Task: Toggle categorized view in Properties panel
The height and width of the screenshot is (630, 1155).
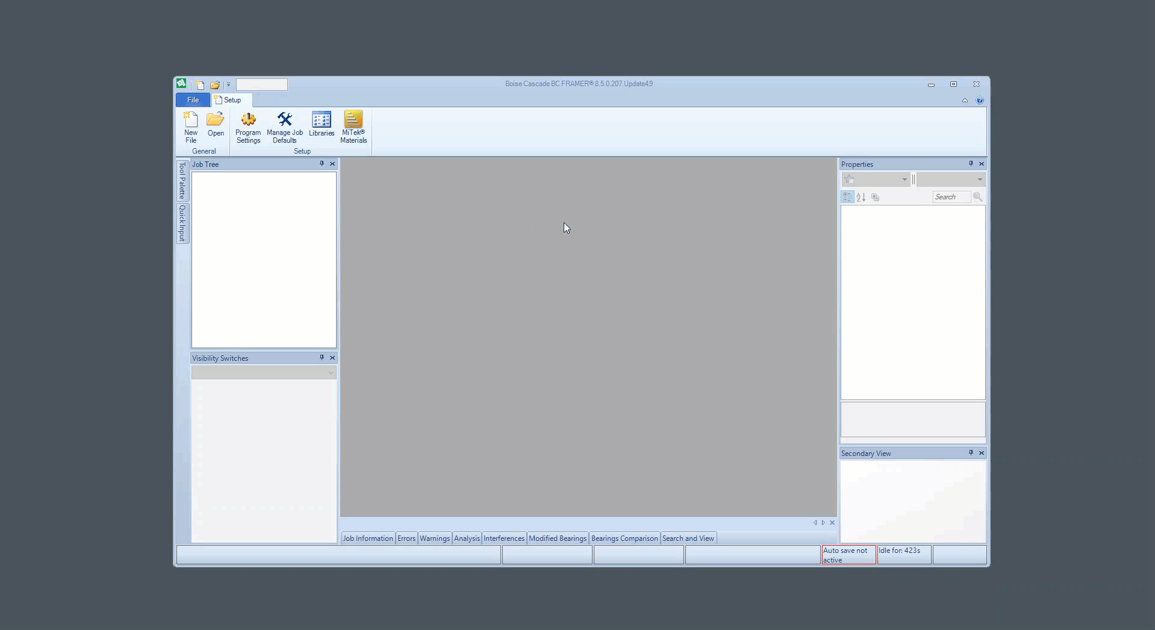Action: [x=847, y=197]
